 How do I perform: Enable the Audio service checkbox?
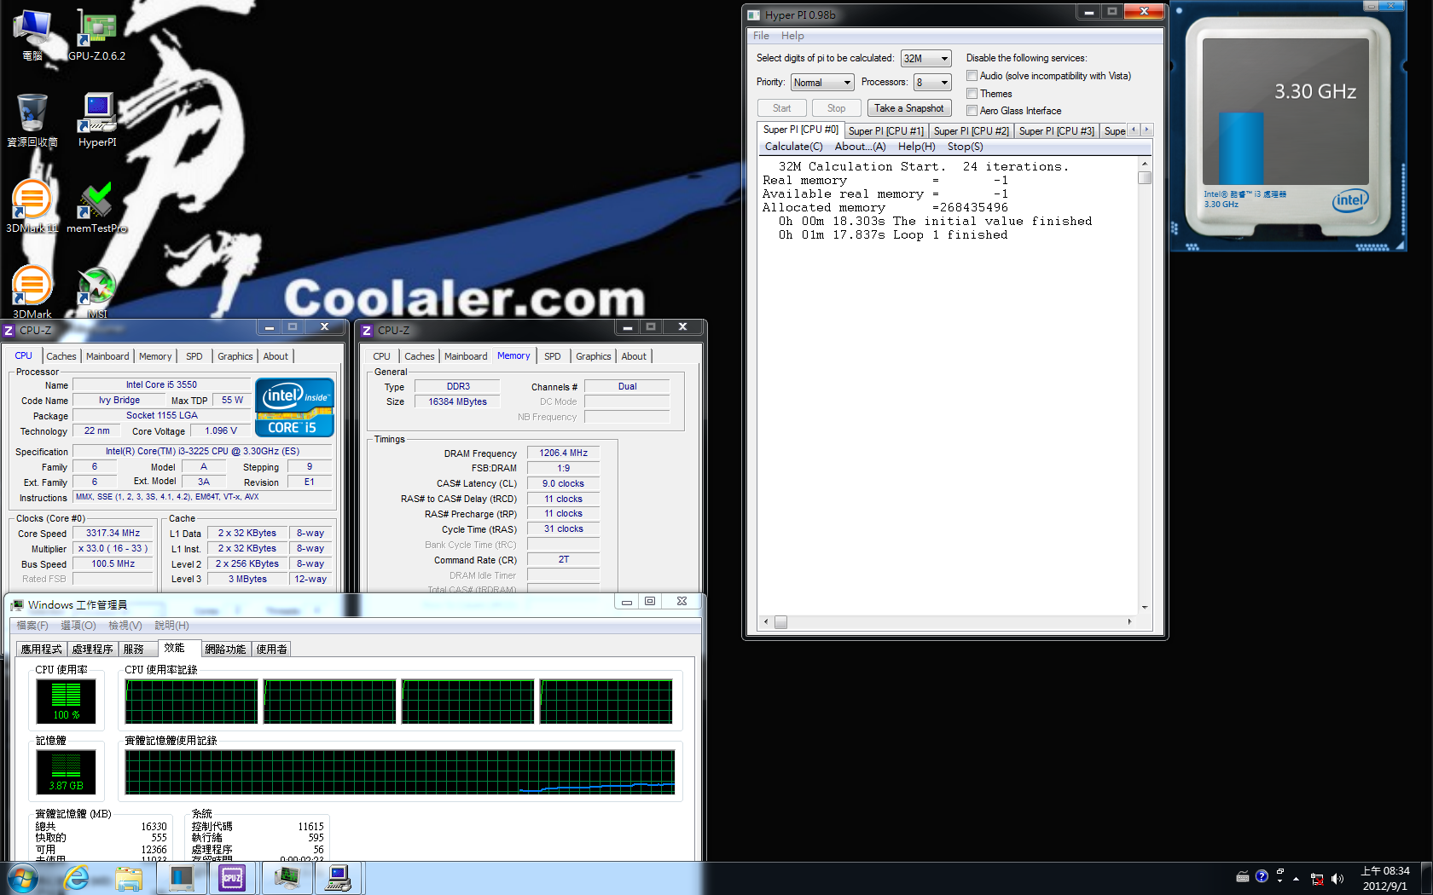[x=972, y=76]
